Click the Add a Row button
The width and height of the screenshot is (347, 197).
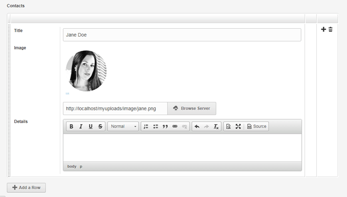click(x=26, y=187)
